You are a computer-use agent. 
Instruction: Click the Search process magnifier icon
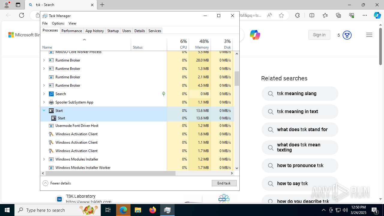click(51, 94)
